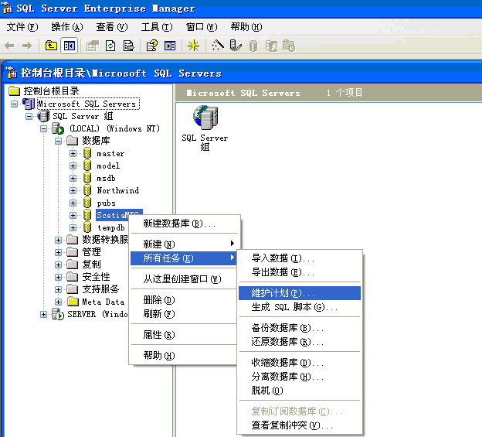
Task: Click the help question mark toolbar icon
Action: click(152, 46)
